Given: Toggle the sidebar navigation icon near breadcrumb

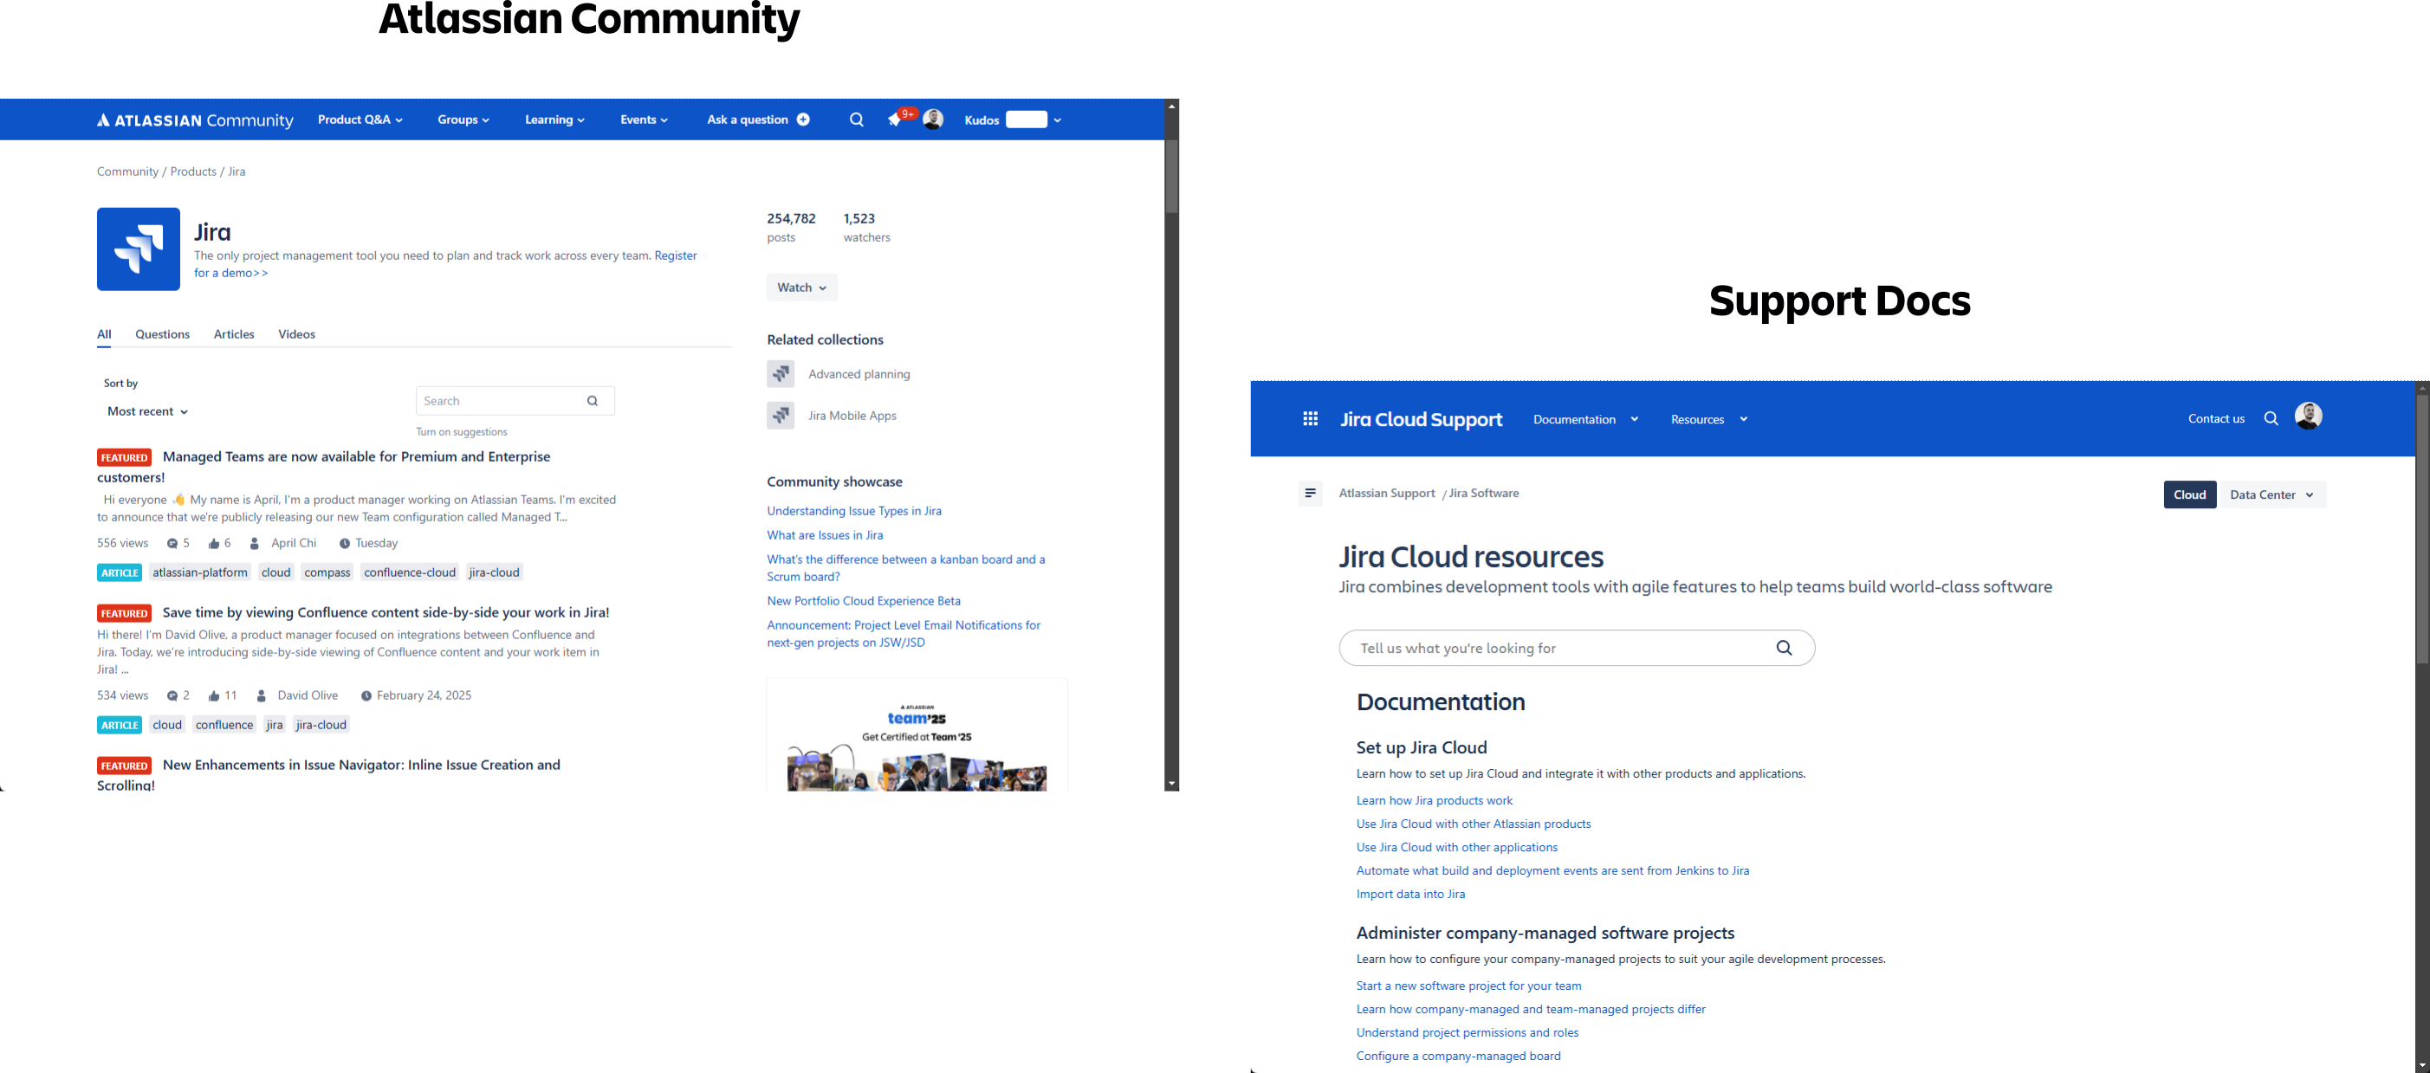Looking at the screenshot, I should (1309, 493).
